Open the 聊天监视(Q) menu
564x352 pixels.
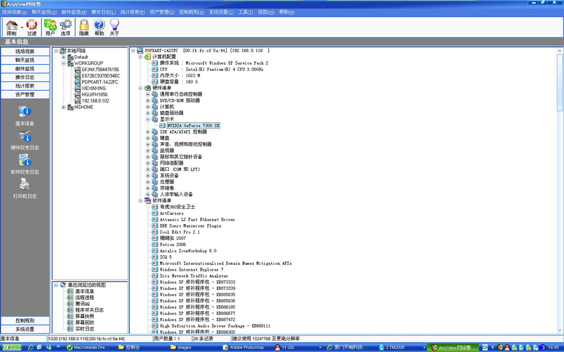(x=44, y=12)
